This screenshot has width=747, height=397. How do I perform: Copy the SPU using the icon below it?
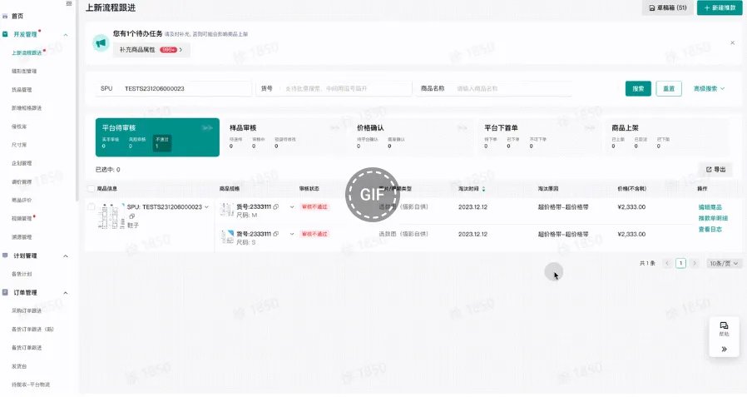tap(132, 216)
